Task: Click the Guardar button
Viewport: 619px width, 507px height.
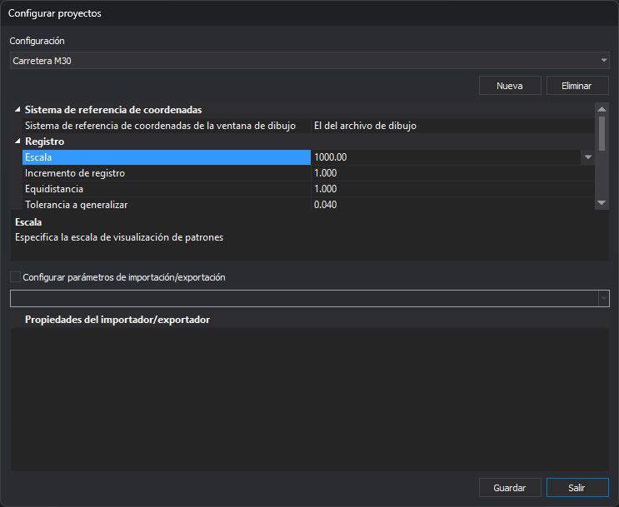Action: pyautogui.click(x=510, y=488)
